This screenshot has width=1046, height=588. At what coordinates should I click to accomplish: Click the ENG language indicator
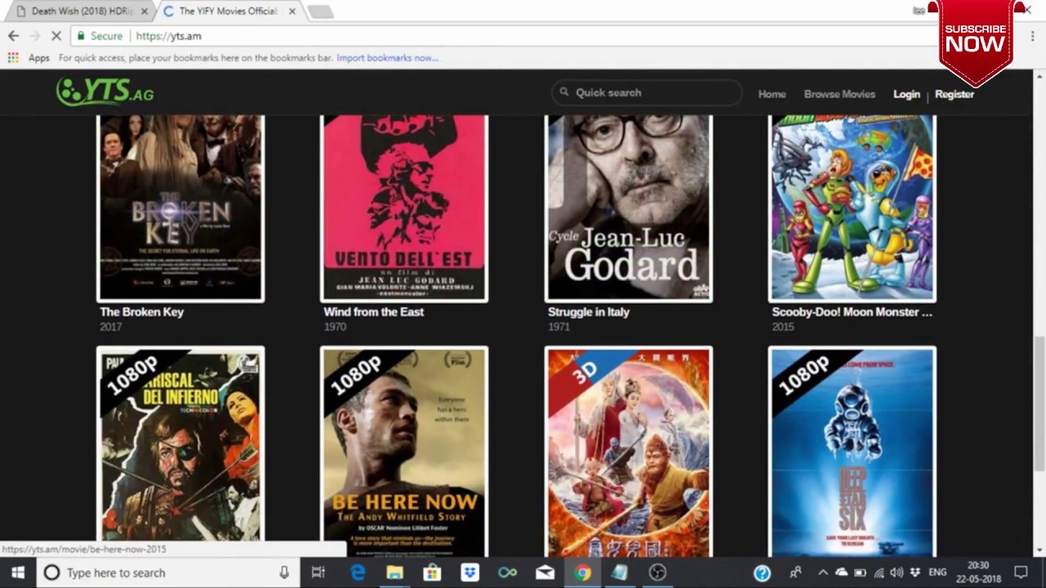(937, 572)
